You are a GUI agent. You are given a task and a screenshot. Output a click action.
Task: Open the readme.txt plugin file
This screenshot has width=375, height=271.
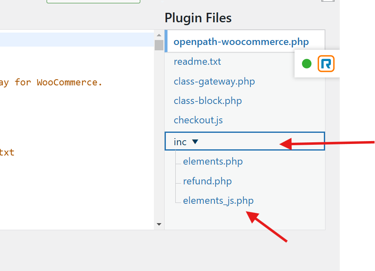(x=197, y=62)
